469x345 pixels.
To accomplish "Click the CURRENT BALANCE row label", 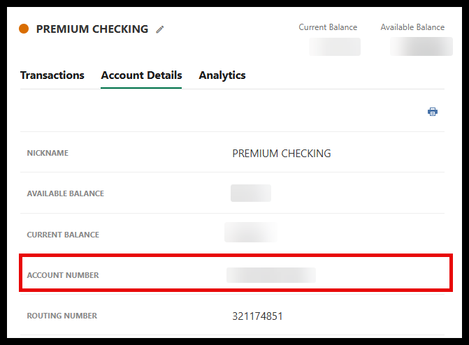I will tap(63, 235).
